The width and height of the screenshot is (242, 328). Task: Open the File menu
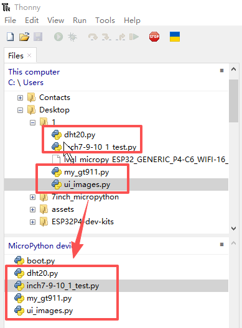point(11,20)
